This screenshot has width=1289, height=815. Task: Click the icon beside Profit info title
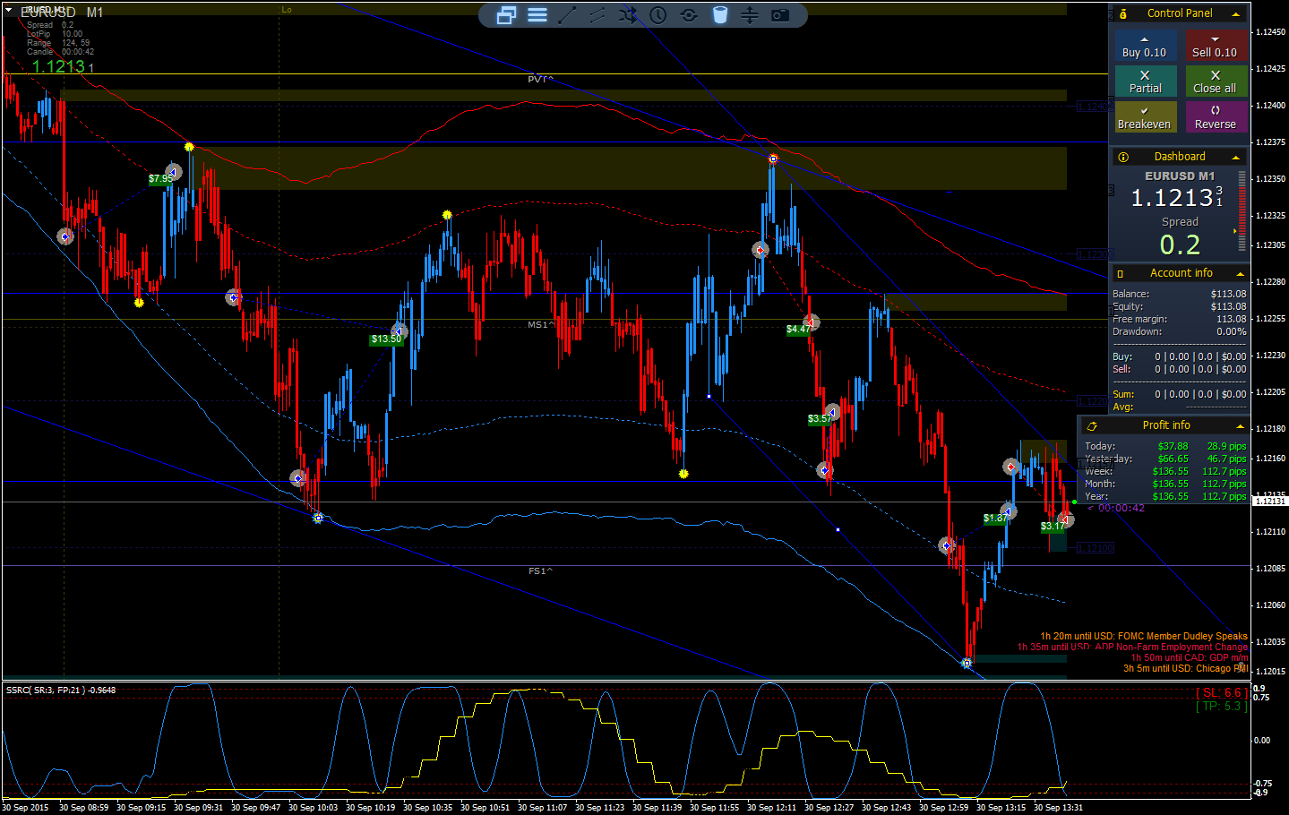click(1092, 426)
